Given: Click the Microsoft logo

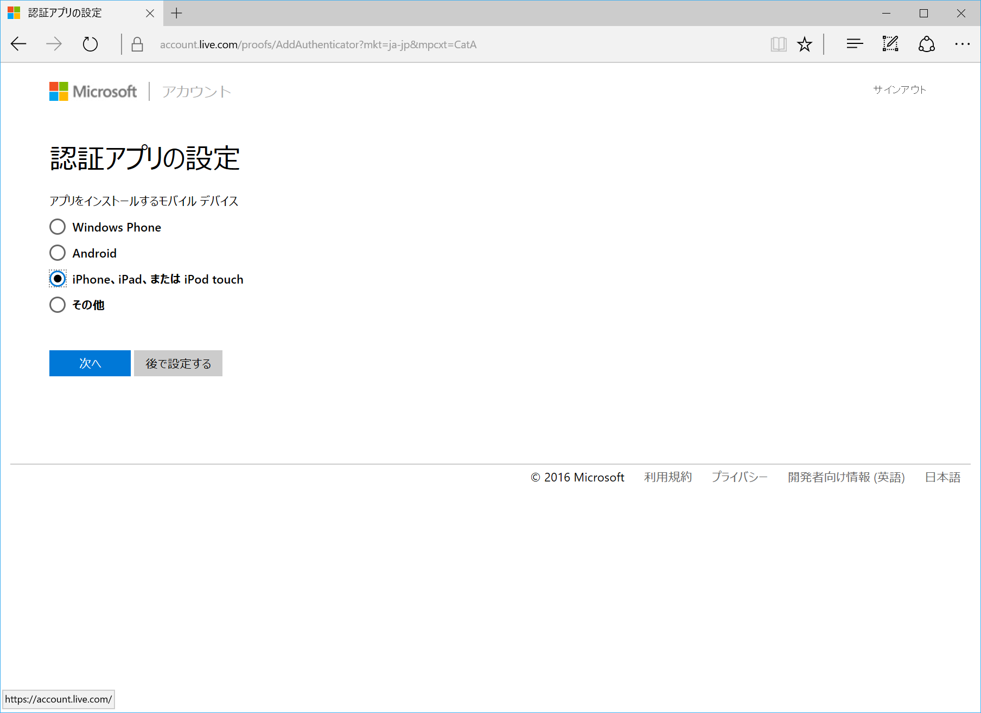Looking at the screenshot, I should (x=93, y=91).
